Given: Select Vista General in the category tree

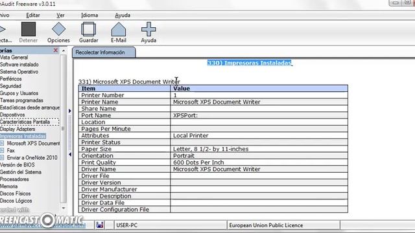Looking at the screenshot, I should 14,58.
